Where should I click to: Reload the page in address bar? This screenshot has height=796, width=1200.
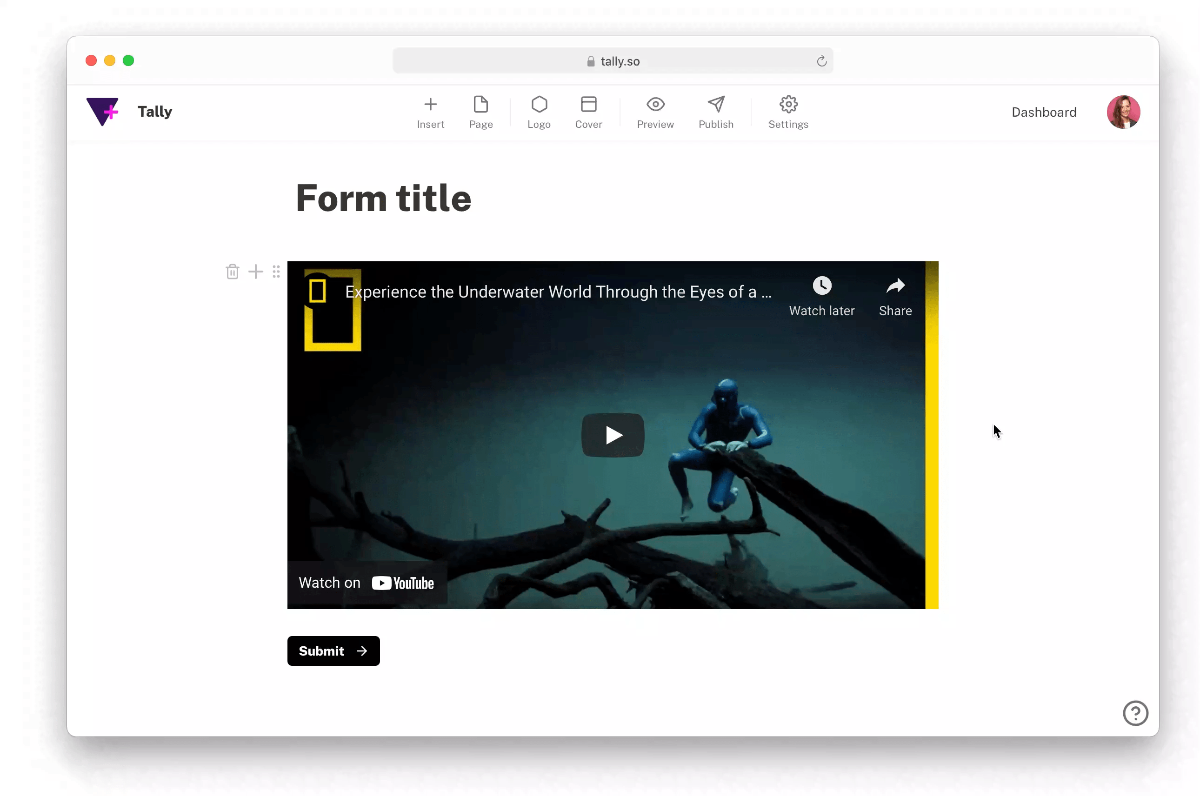(821, 61)
